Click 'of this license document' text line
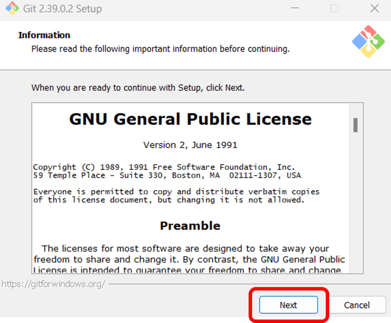 [x=169, y=200]
